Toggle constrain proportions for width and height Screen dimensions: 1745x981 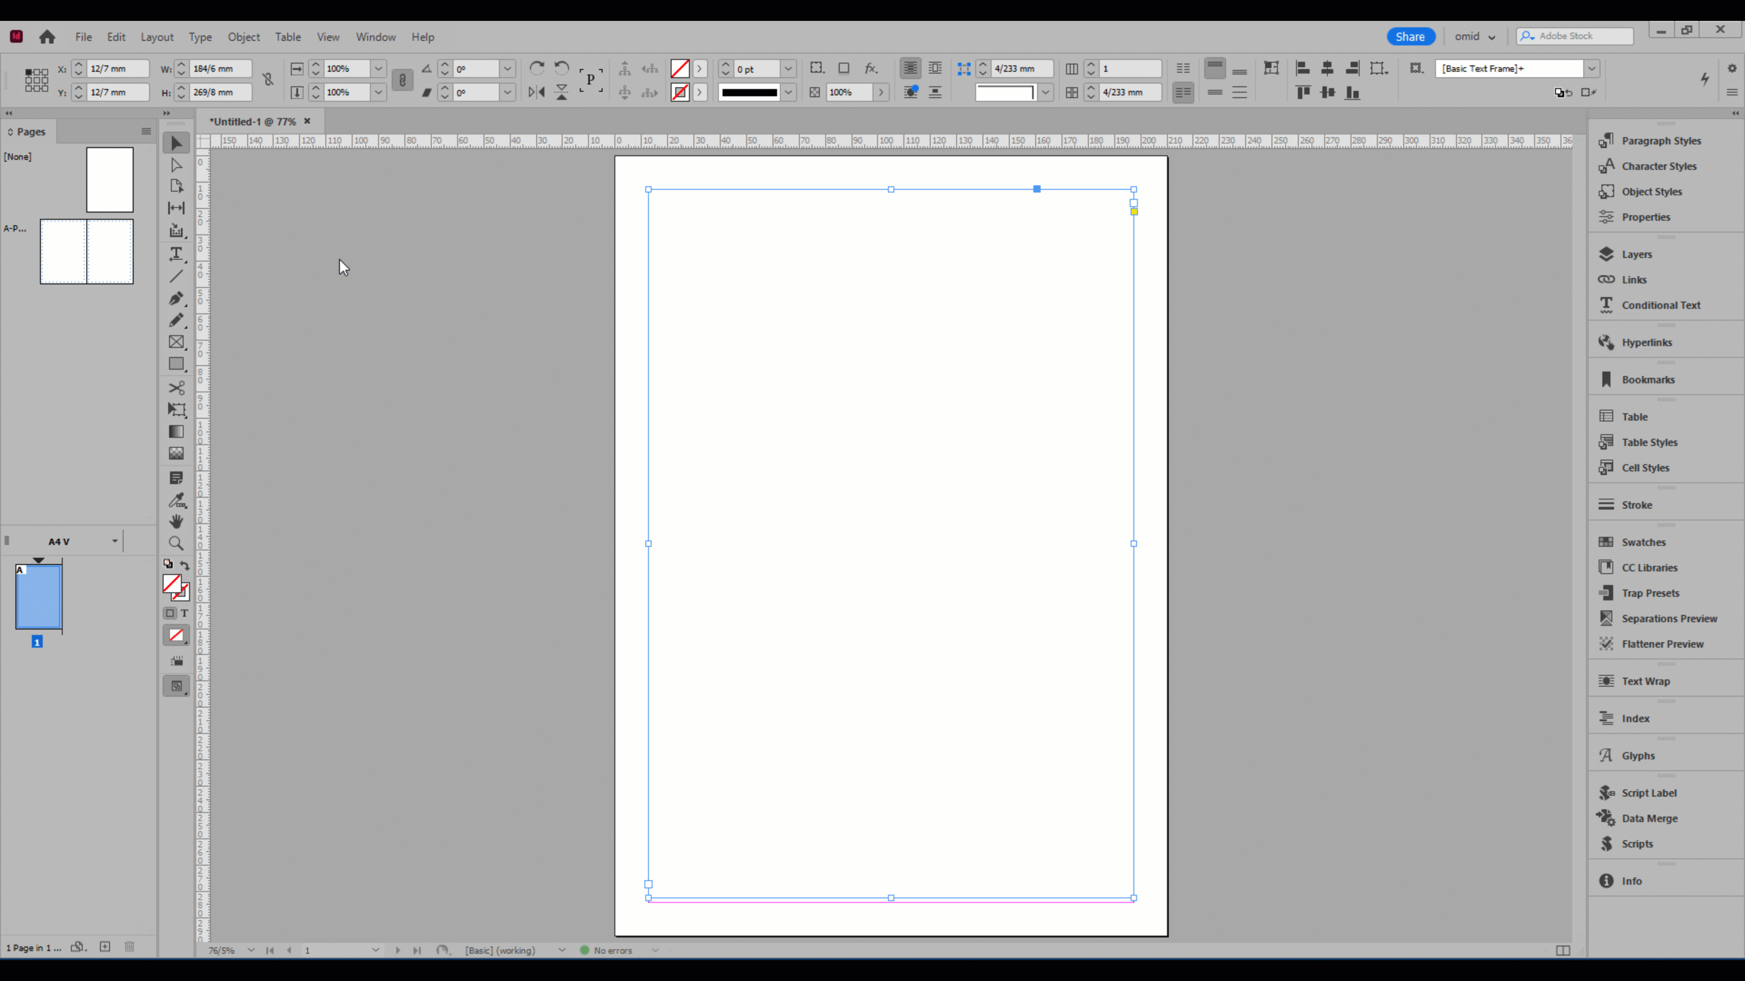pyautogui.click(x=268, y=80)
